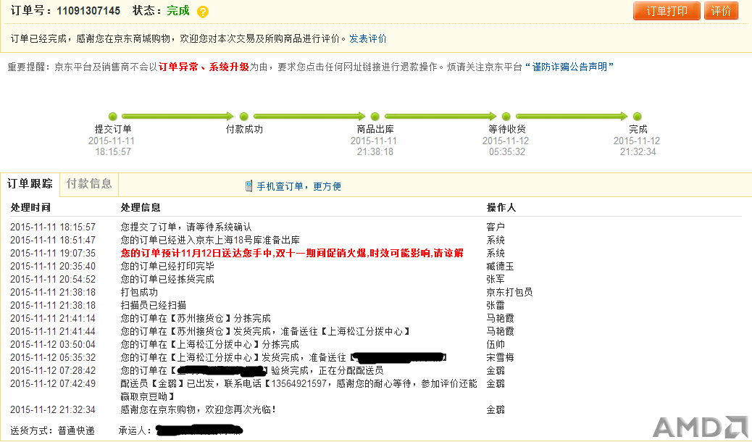Click the 评价 button
This screenshot has width=752, height=442.
click(721, 11)
